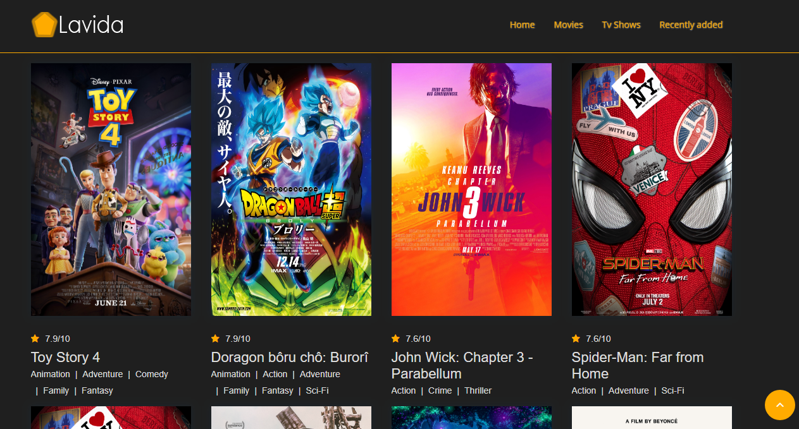Open the Toy Story 4 title link
The height and width of the screenshot is (429, 799).
click(65, 358)
